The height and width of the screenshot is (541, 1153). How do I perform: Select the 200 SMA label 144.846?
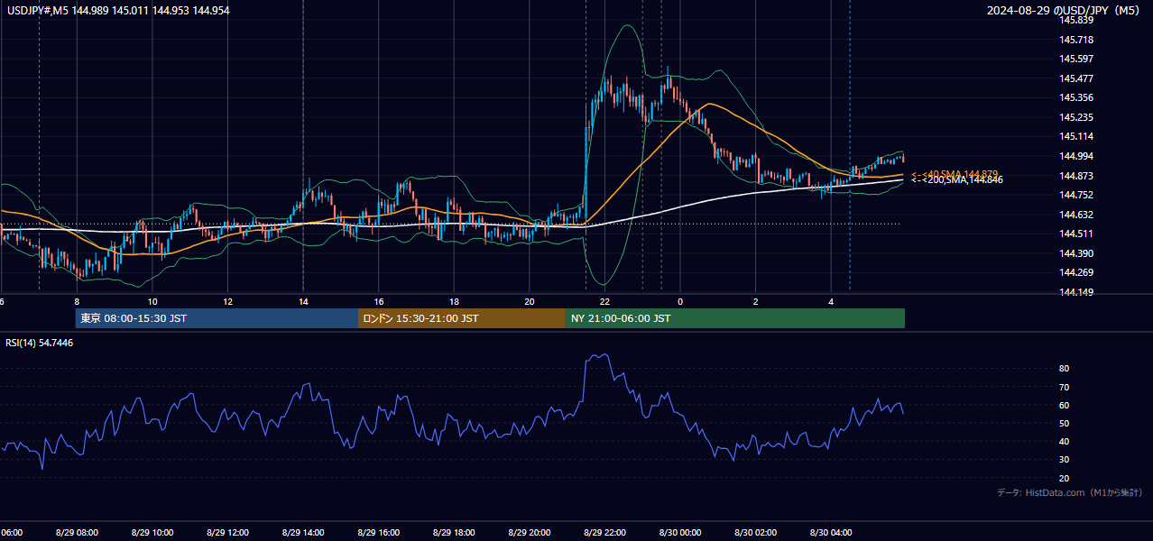956,180
